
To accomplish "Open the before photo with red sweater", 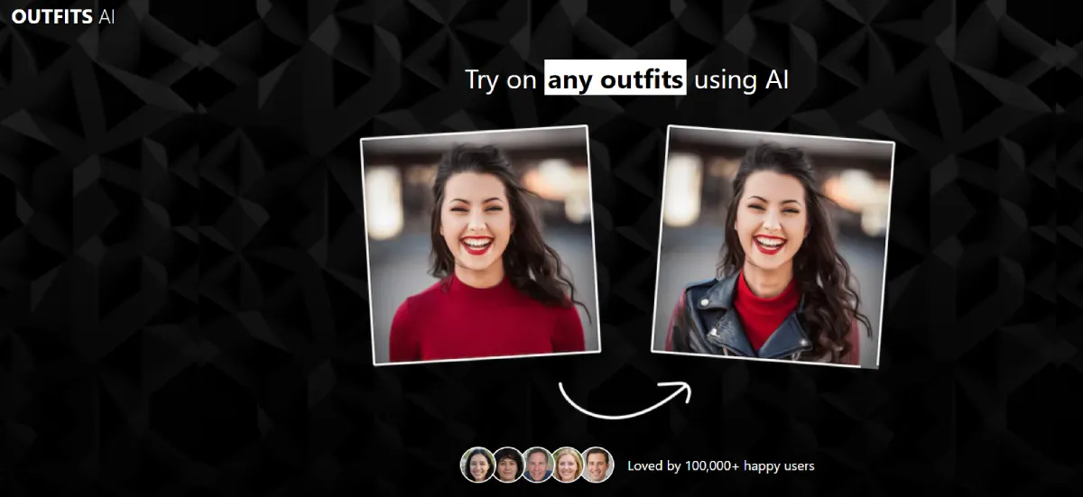I will (x=480, y=244).
